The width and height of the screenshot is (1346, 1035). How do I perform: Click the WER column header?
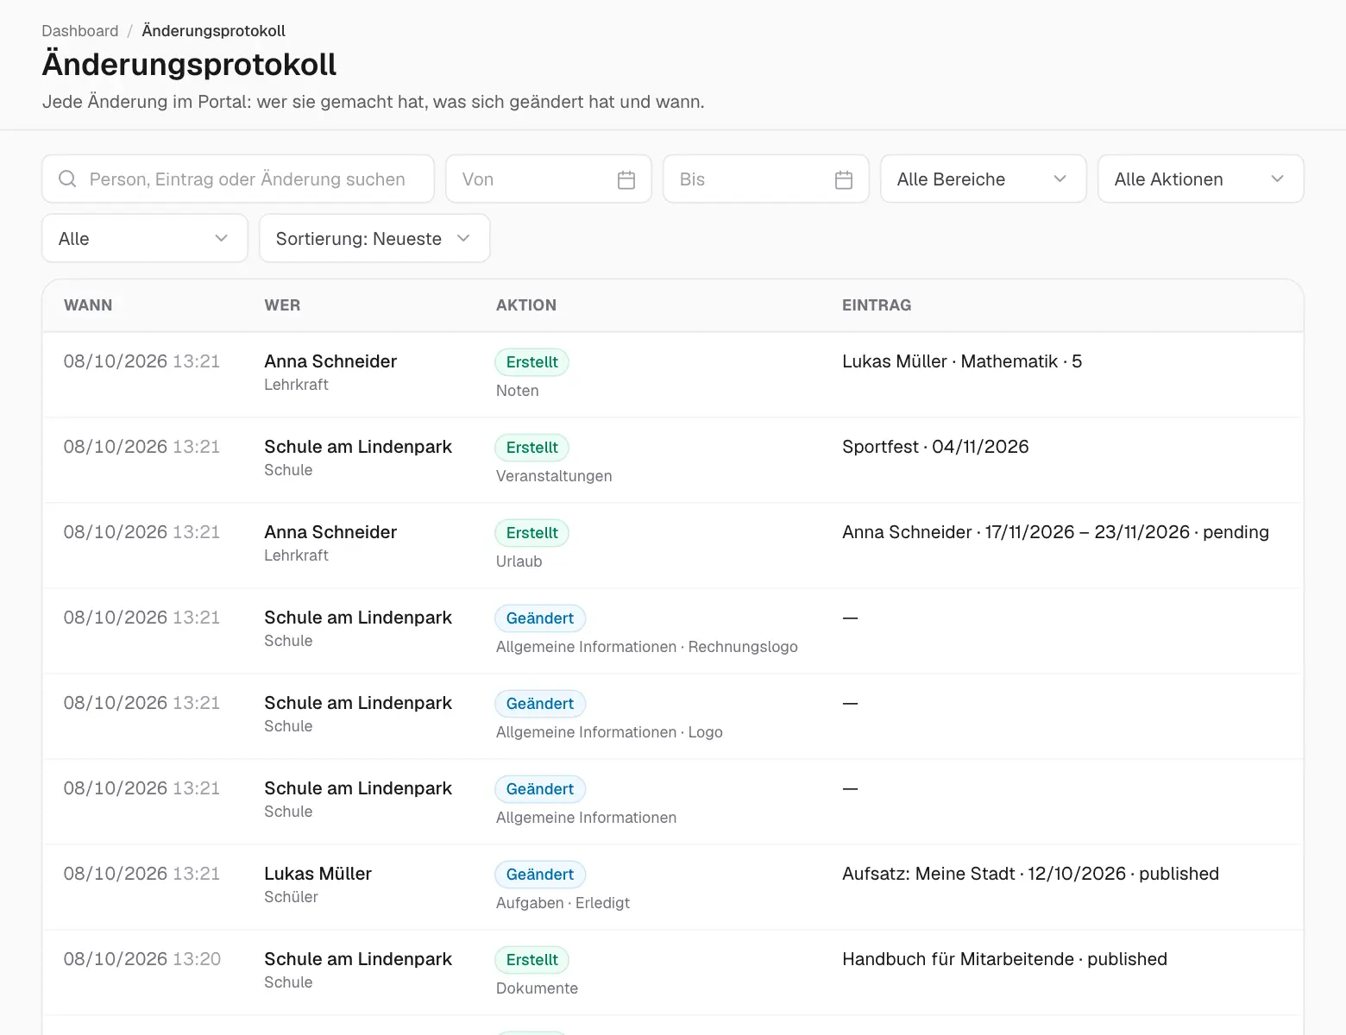click(282, 305)
